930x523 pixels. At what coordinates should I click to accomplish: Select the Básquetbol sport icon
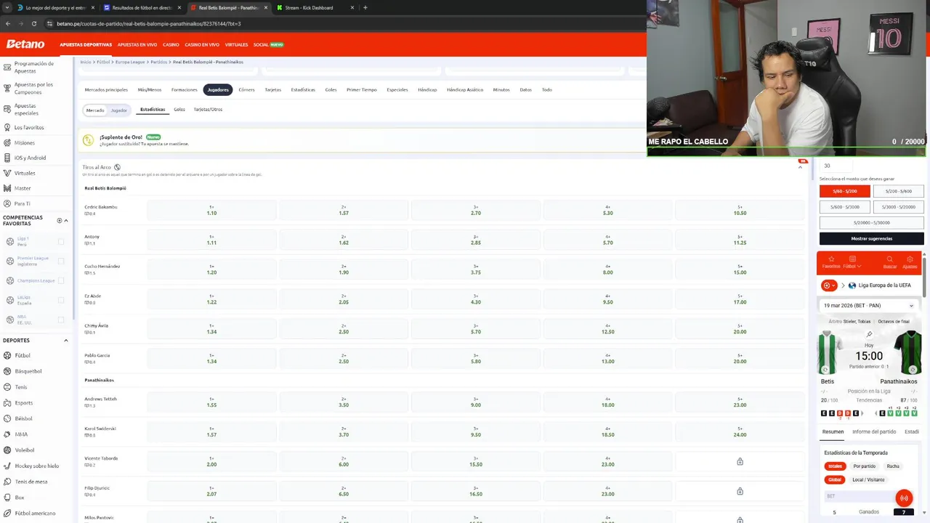click(x=7, y=371)
